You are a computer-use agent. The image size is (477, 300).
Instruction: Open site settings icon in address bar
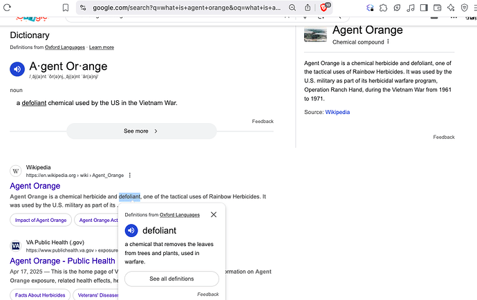83,8
